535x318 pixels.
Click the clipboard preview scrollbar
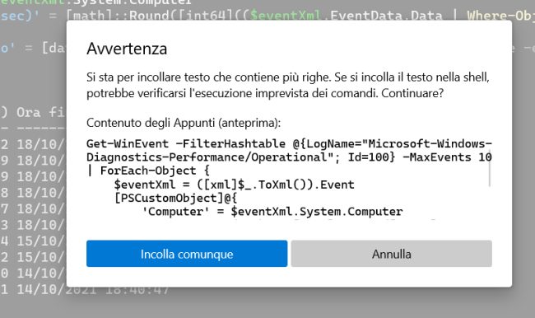490,168
